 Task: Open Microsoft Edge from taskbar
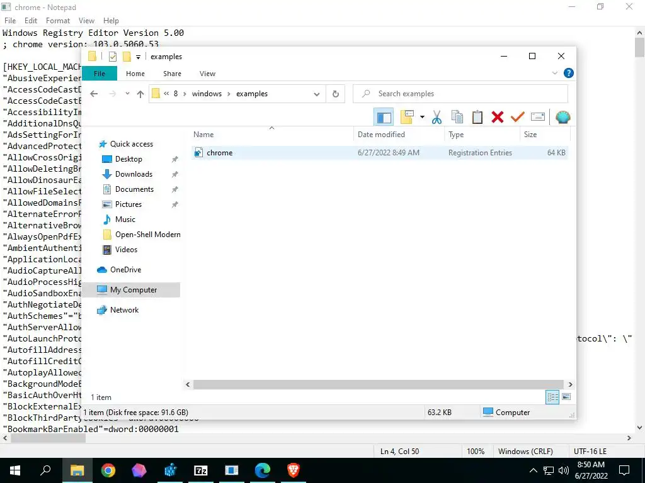pos(263,470)
